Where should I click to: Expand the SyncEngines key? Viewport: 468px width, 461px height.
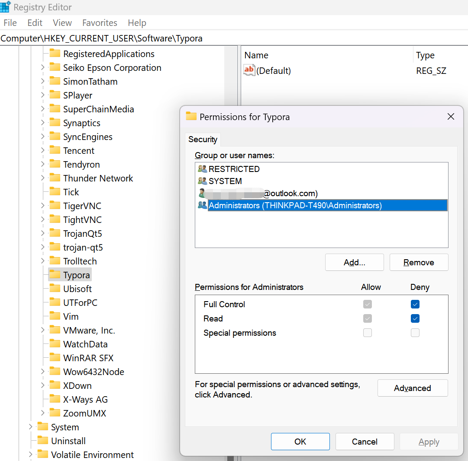tap(42, 137)
